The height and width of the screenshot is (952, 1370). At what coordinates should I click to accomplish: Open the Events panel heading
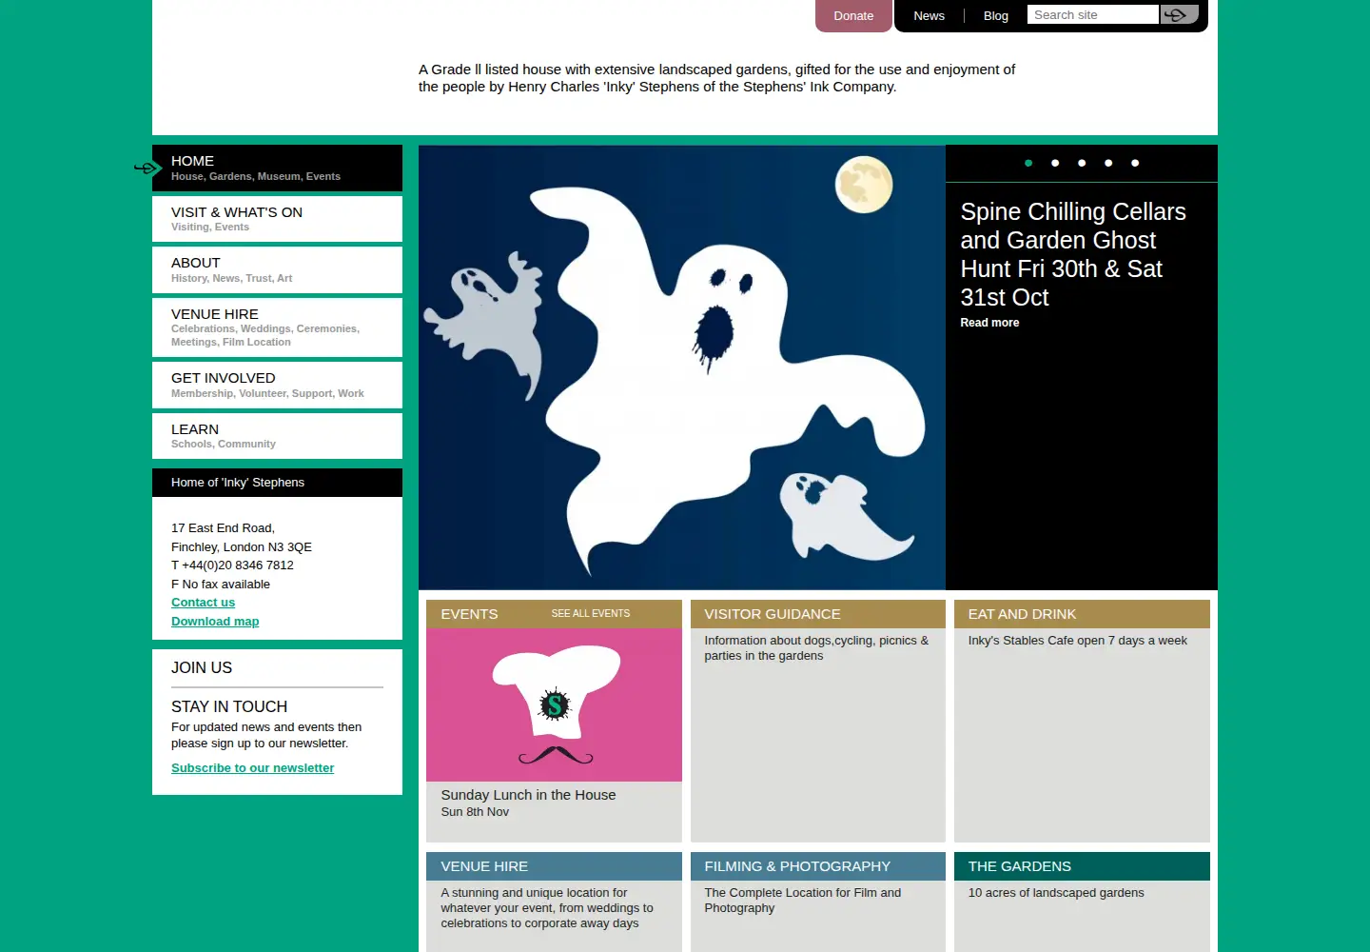[x=469, y=614]
